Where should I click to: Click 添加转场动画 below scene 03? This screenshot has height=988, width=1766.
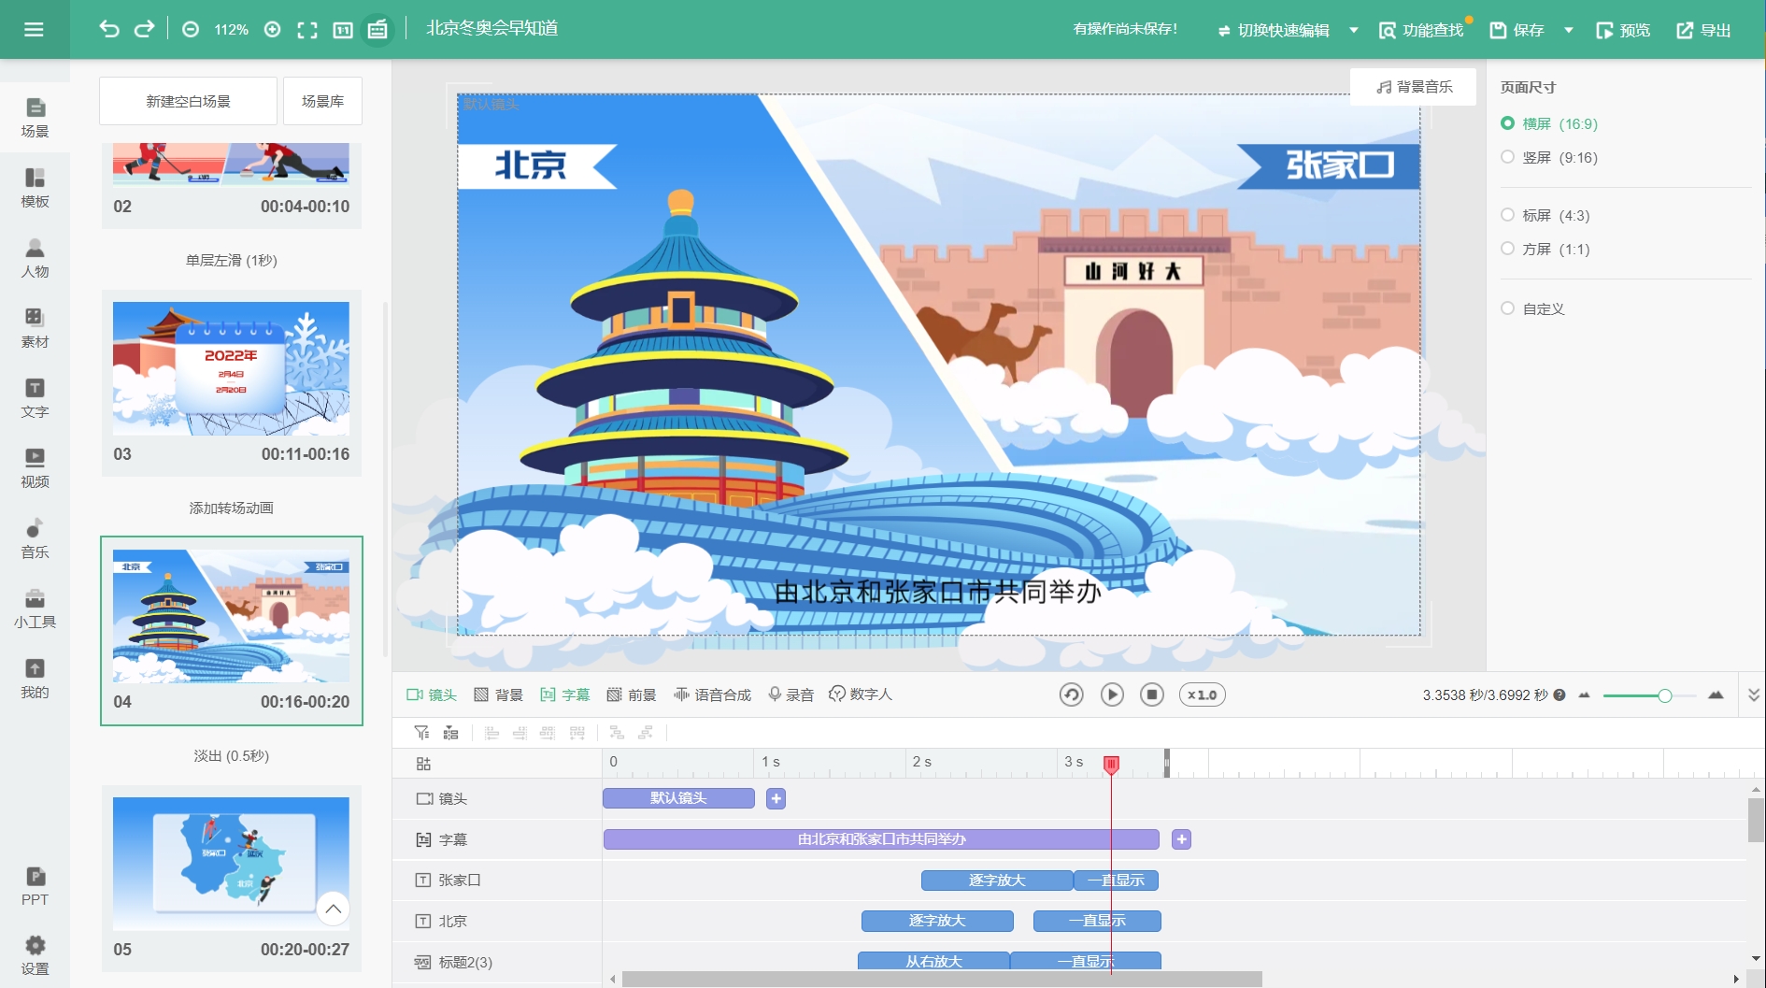point(231,508)
